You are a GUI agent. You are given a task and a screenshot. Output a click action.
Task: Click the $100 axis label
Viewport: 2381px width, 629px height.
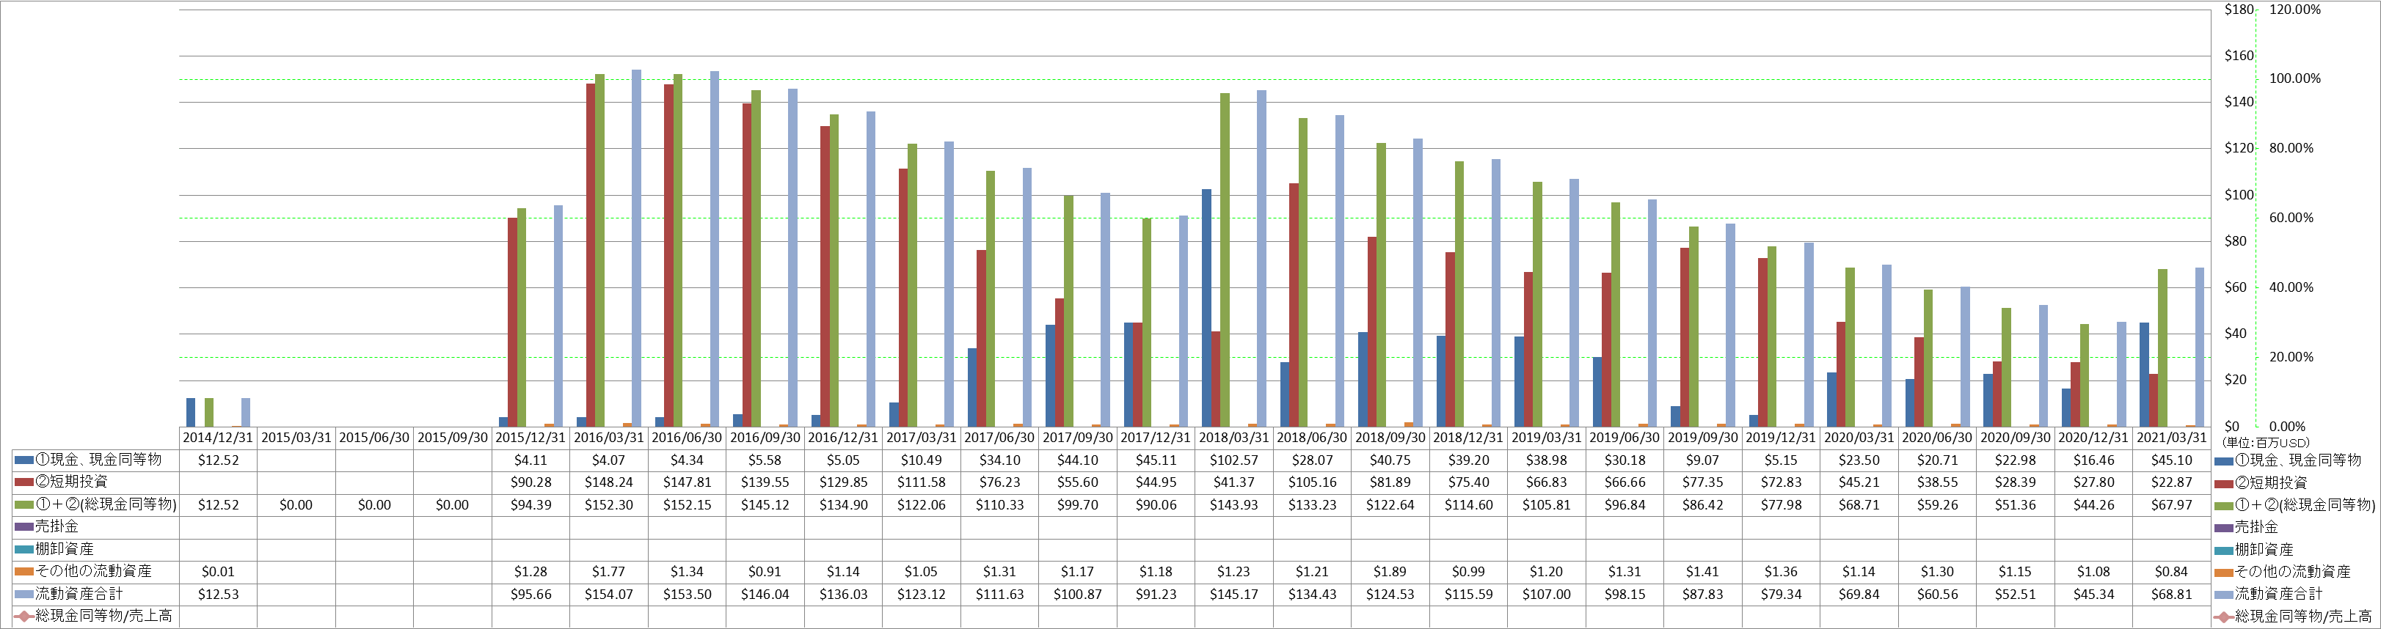[x=2238, y=195]
